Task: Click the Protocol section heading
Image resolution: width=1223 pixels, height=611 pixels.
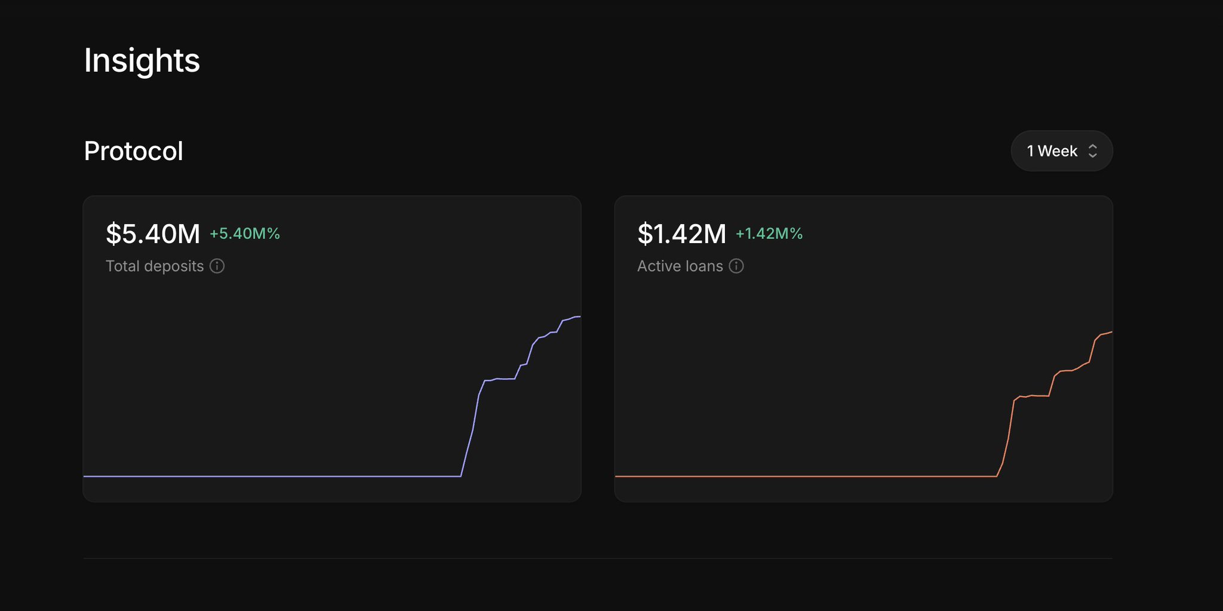Action: click(133, 151)
